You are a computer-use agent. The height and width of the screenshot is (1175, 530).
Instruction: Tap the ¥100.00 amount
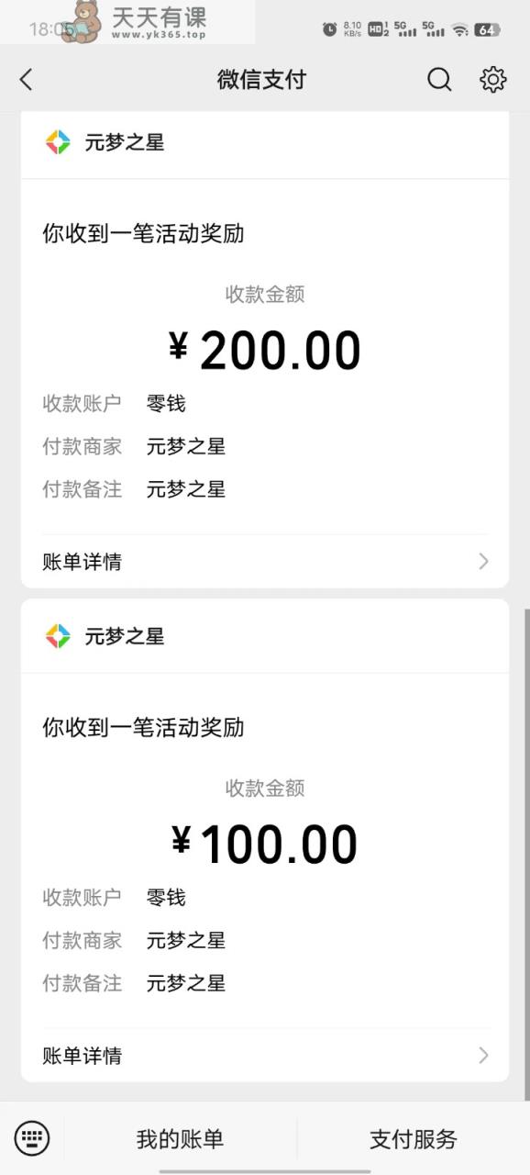[x=265, y=845]
